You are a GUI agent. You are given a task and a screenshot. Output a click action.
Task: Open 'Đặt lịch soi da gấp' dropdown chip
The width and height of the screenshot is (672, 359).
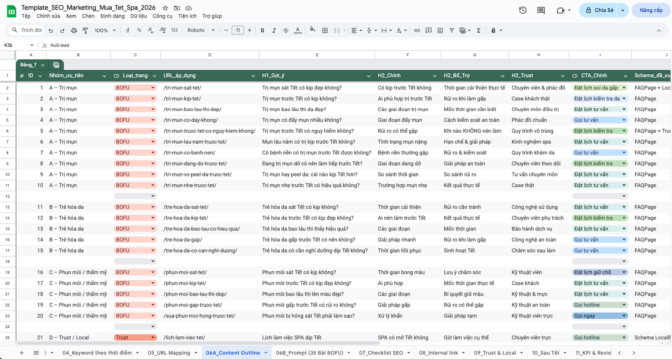pos(600,88)
